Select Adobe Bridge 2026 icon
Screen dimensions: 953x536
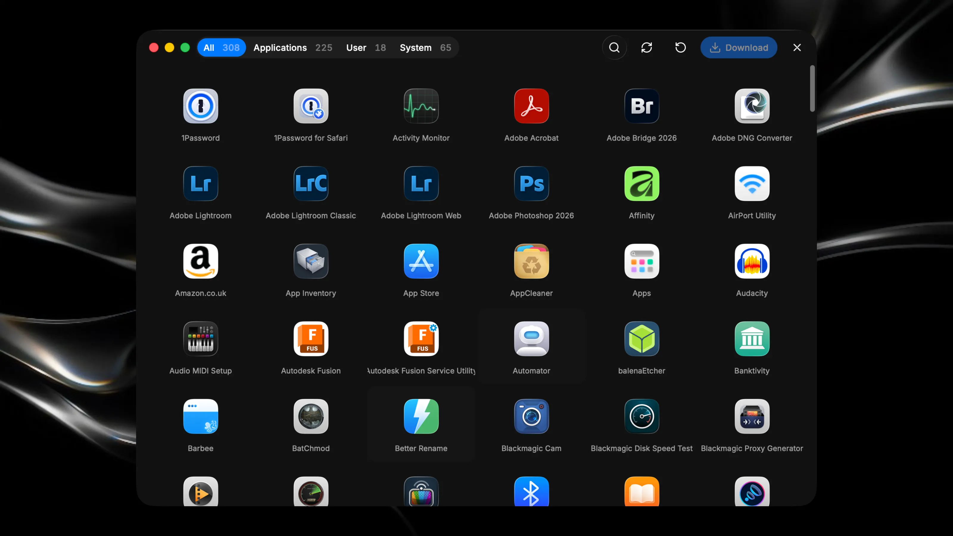pos(641,106)
